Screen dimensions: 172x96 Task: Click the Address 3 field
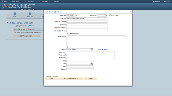point(91,58)
